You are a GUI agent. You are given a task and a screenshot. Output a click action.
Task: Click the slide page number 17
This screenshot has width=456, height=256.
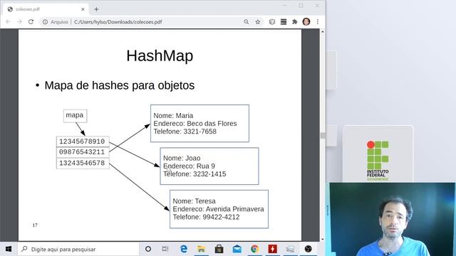[x=35, y=225]
